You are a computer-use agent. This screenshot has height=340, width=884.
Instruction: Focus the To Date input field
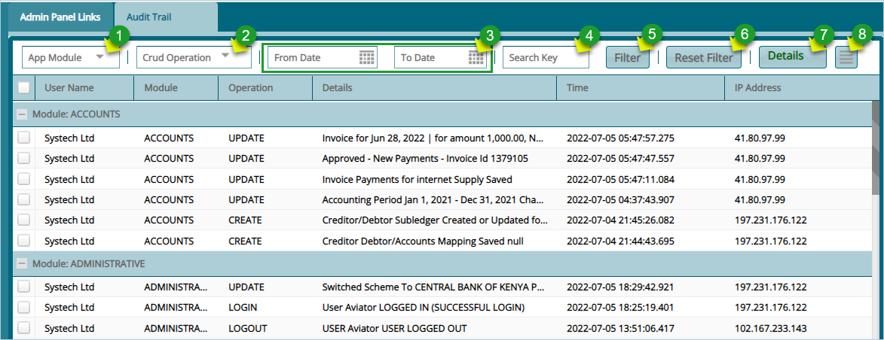[x=432, y=58]
